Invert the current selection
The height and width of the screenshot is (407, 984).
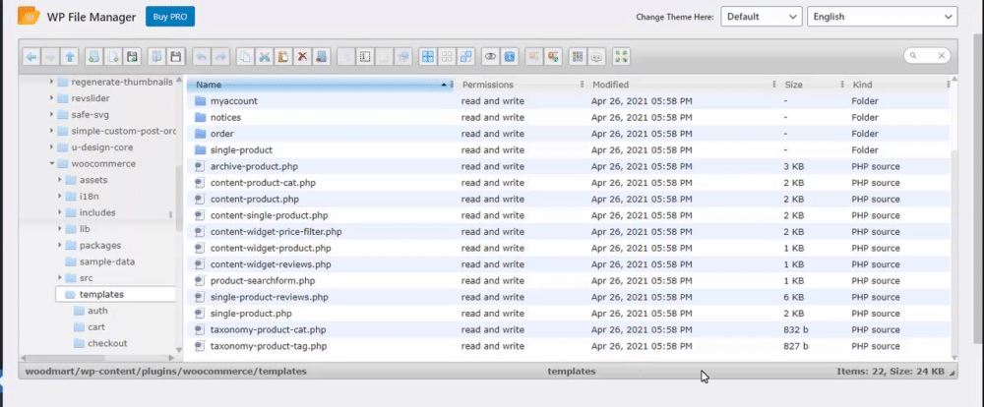point(465,56)
